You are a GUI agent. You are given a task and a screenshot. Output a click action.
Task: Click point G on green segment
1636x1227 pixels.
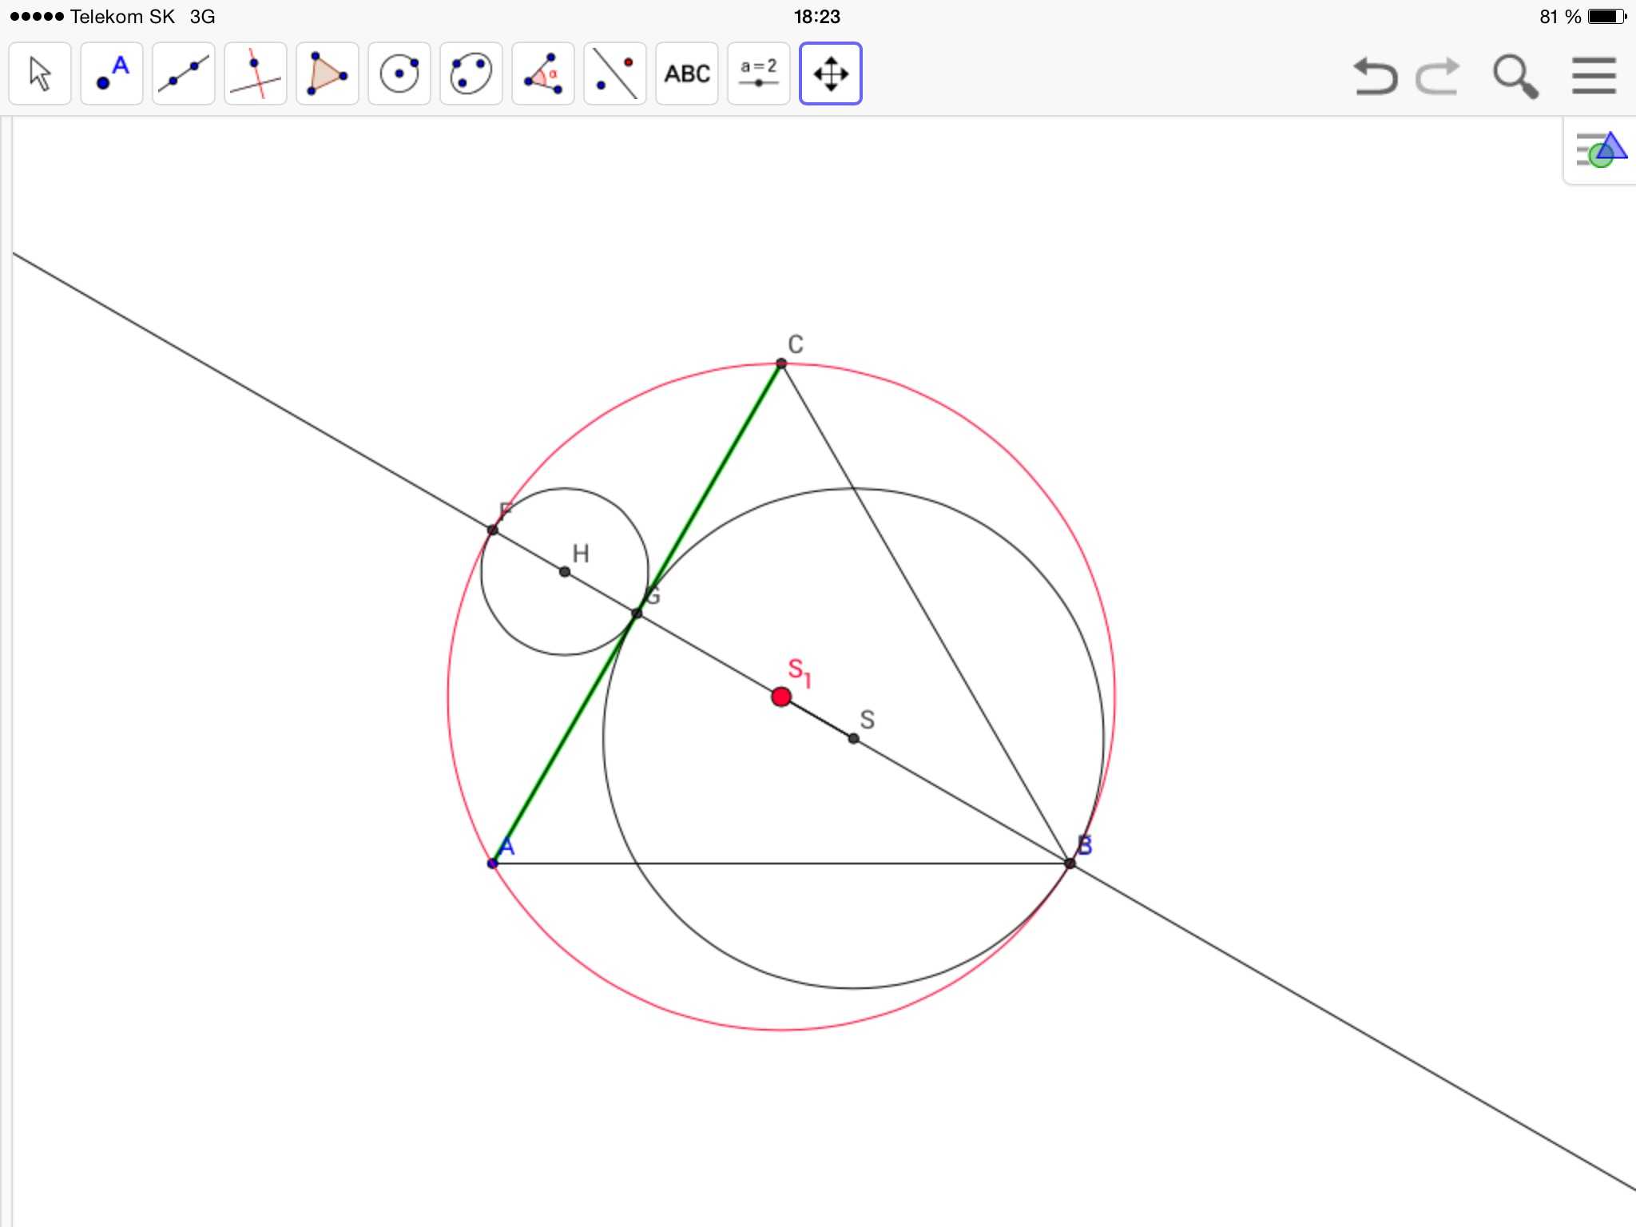[x=637, y=613]
